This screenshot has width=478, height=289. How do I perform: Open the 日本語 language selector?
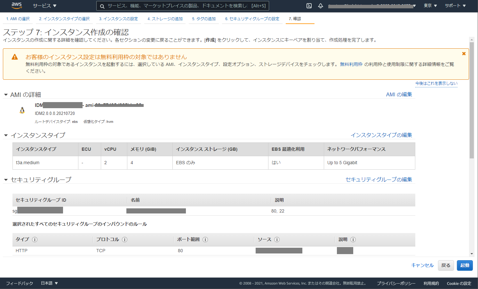tap(49, 283)
